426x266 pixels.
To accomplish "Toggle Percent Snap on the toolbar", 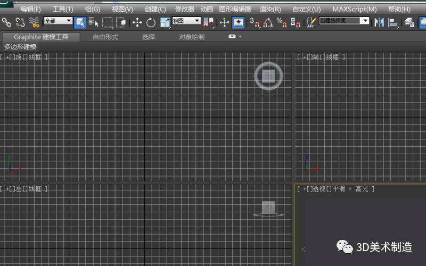I will (282, 22).
